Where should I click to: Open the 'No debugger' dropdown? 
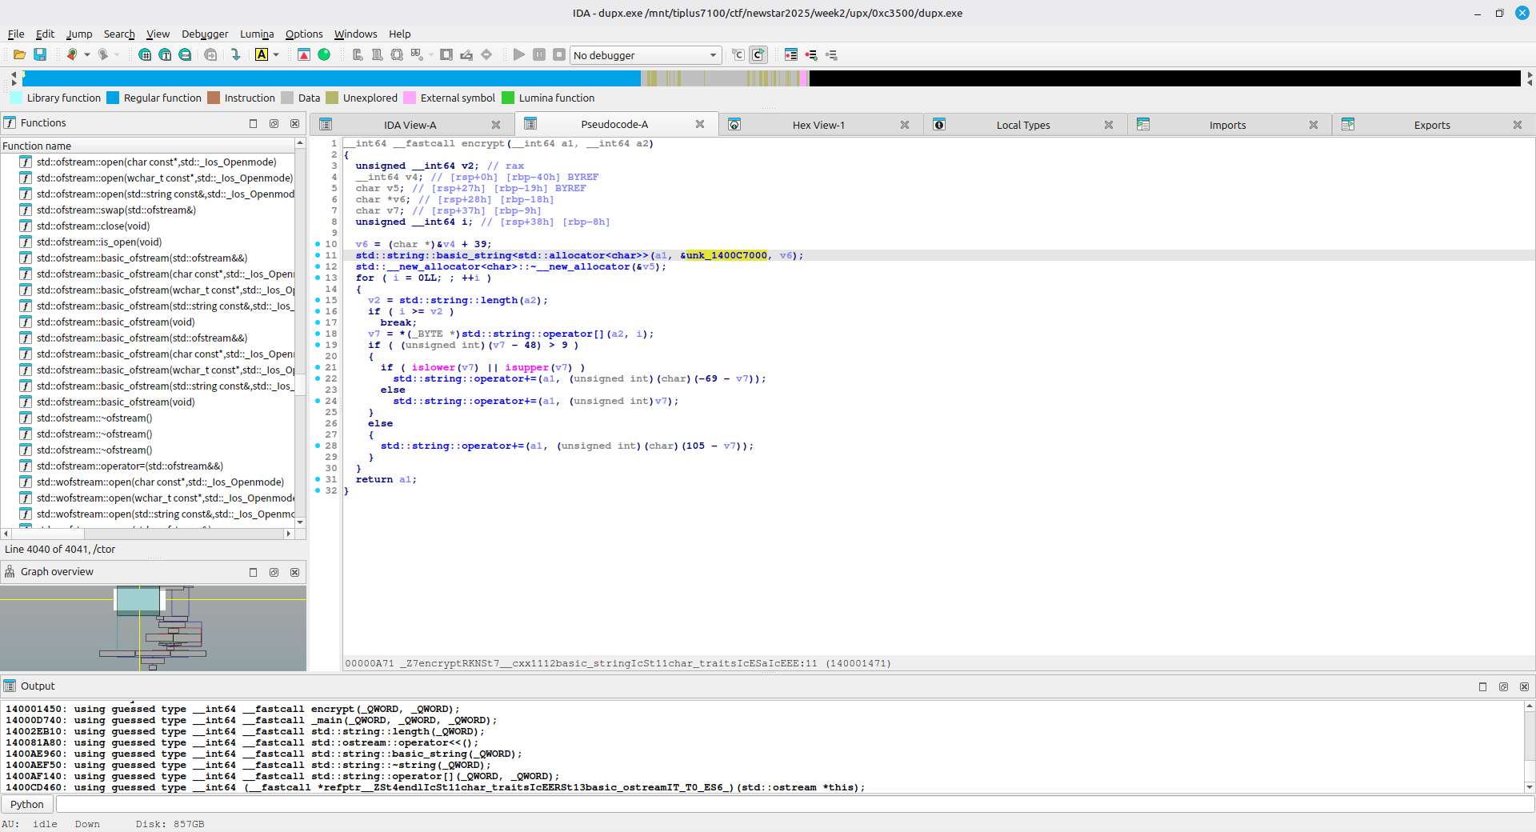point(645,55)
